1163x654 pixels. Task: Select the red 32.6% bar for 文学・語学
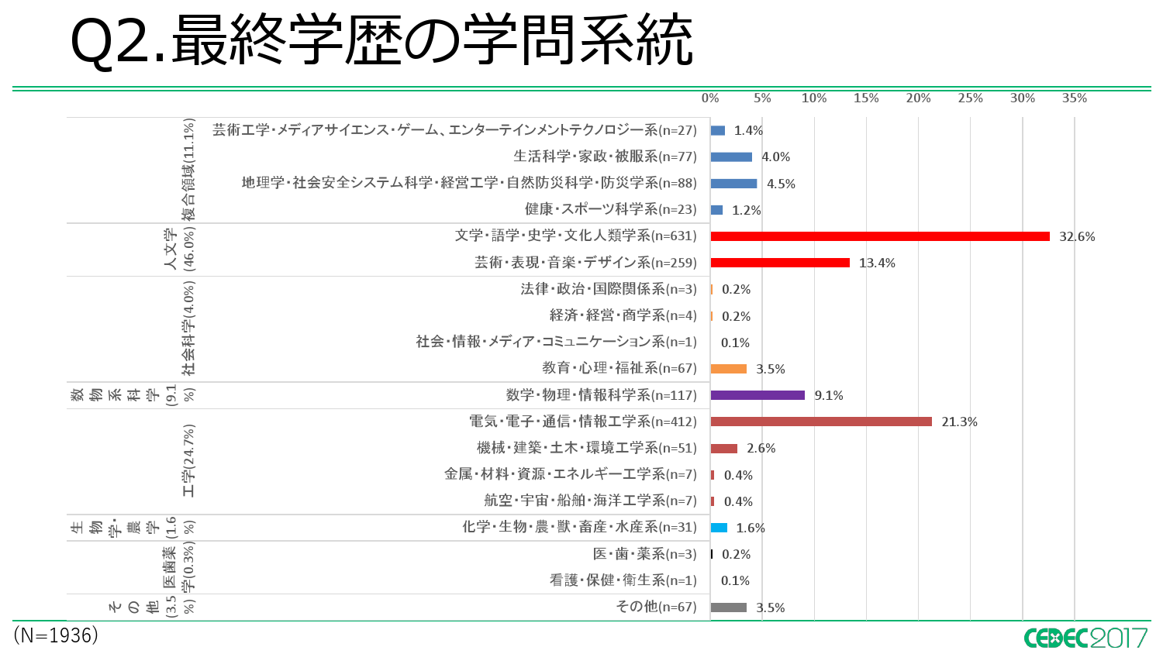(879, 236)
